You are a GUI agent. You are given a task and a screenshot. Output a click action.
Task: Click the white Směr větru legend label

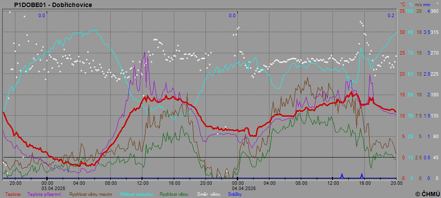[209, 194]
